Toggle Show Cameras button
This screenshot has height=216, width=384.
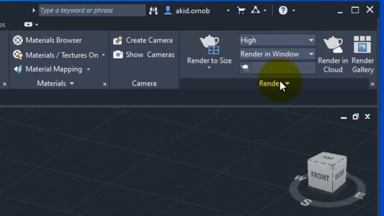(144, 55)
